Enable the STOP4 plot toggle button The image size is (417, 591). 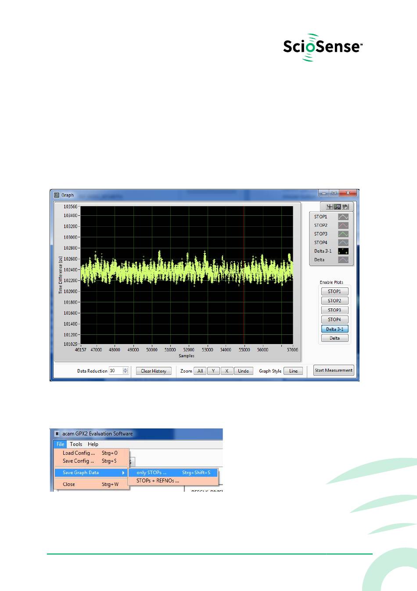[334, 319]
